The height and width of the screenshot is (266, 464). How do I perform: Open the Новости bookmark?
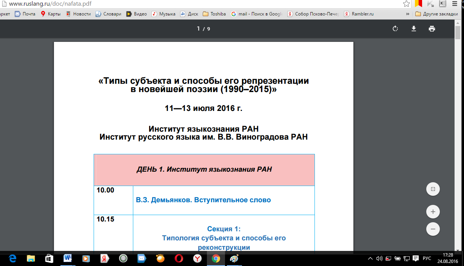click(x=78, y=14)
